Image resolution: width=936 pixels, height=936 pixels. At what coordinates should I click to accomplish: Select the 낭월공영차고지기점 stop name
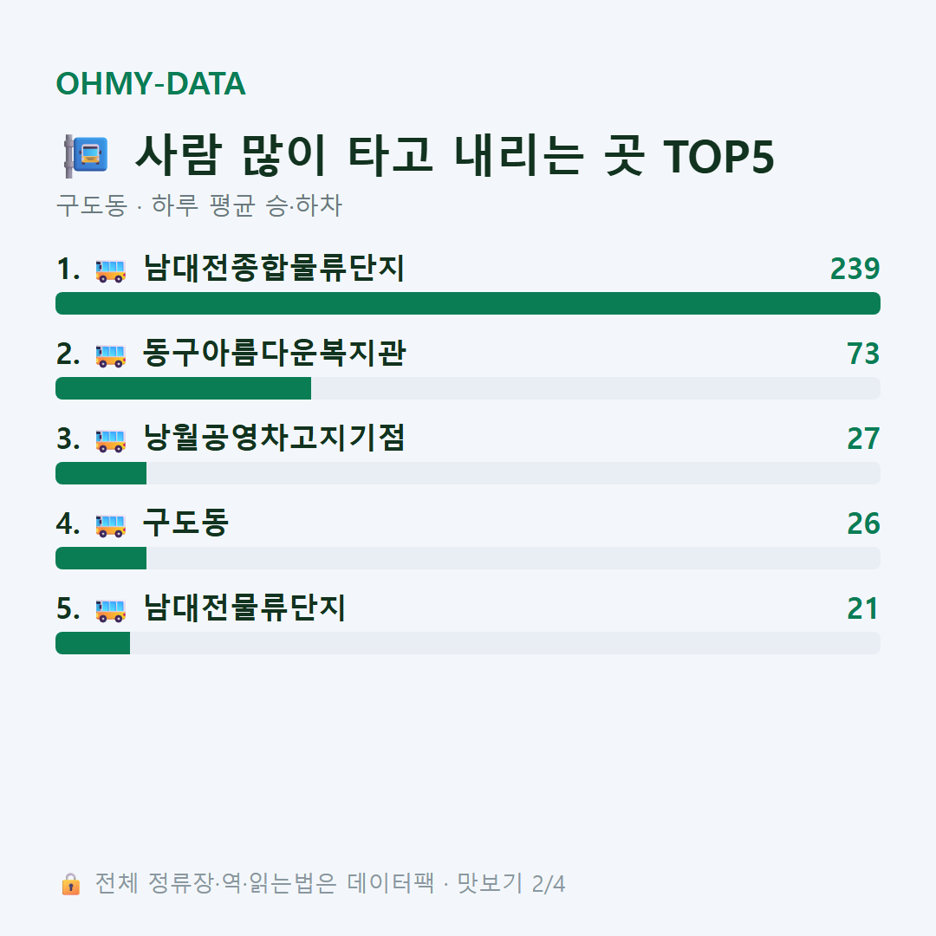[274, 438]
